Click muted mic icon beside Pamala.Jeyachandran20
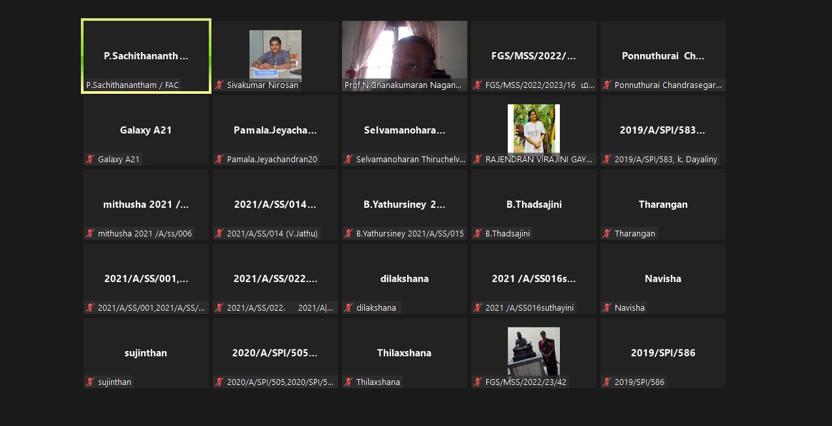The height and width of the screenshot is (426, 832). pos(220,160)
